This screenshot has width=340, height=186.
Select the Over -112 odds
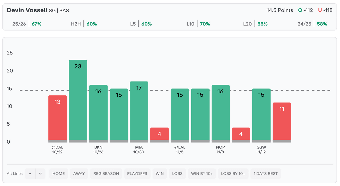[x=305, y=10]
